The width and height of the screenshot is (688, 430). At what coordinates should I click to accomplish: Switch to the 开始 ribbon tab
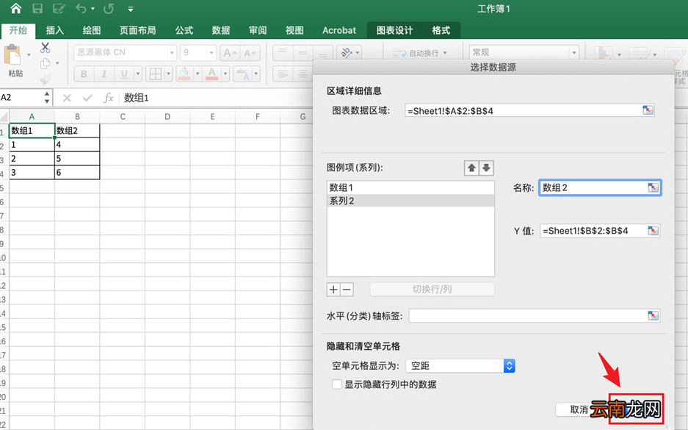coord(18,30)
